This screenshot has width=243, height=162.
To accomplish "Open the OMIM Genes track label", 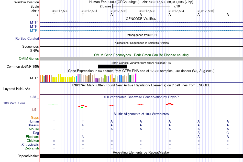I will (29, 58).
